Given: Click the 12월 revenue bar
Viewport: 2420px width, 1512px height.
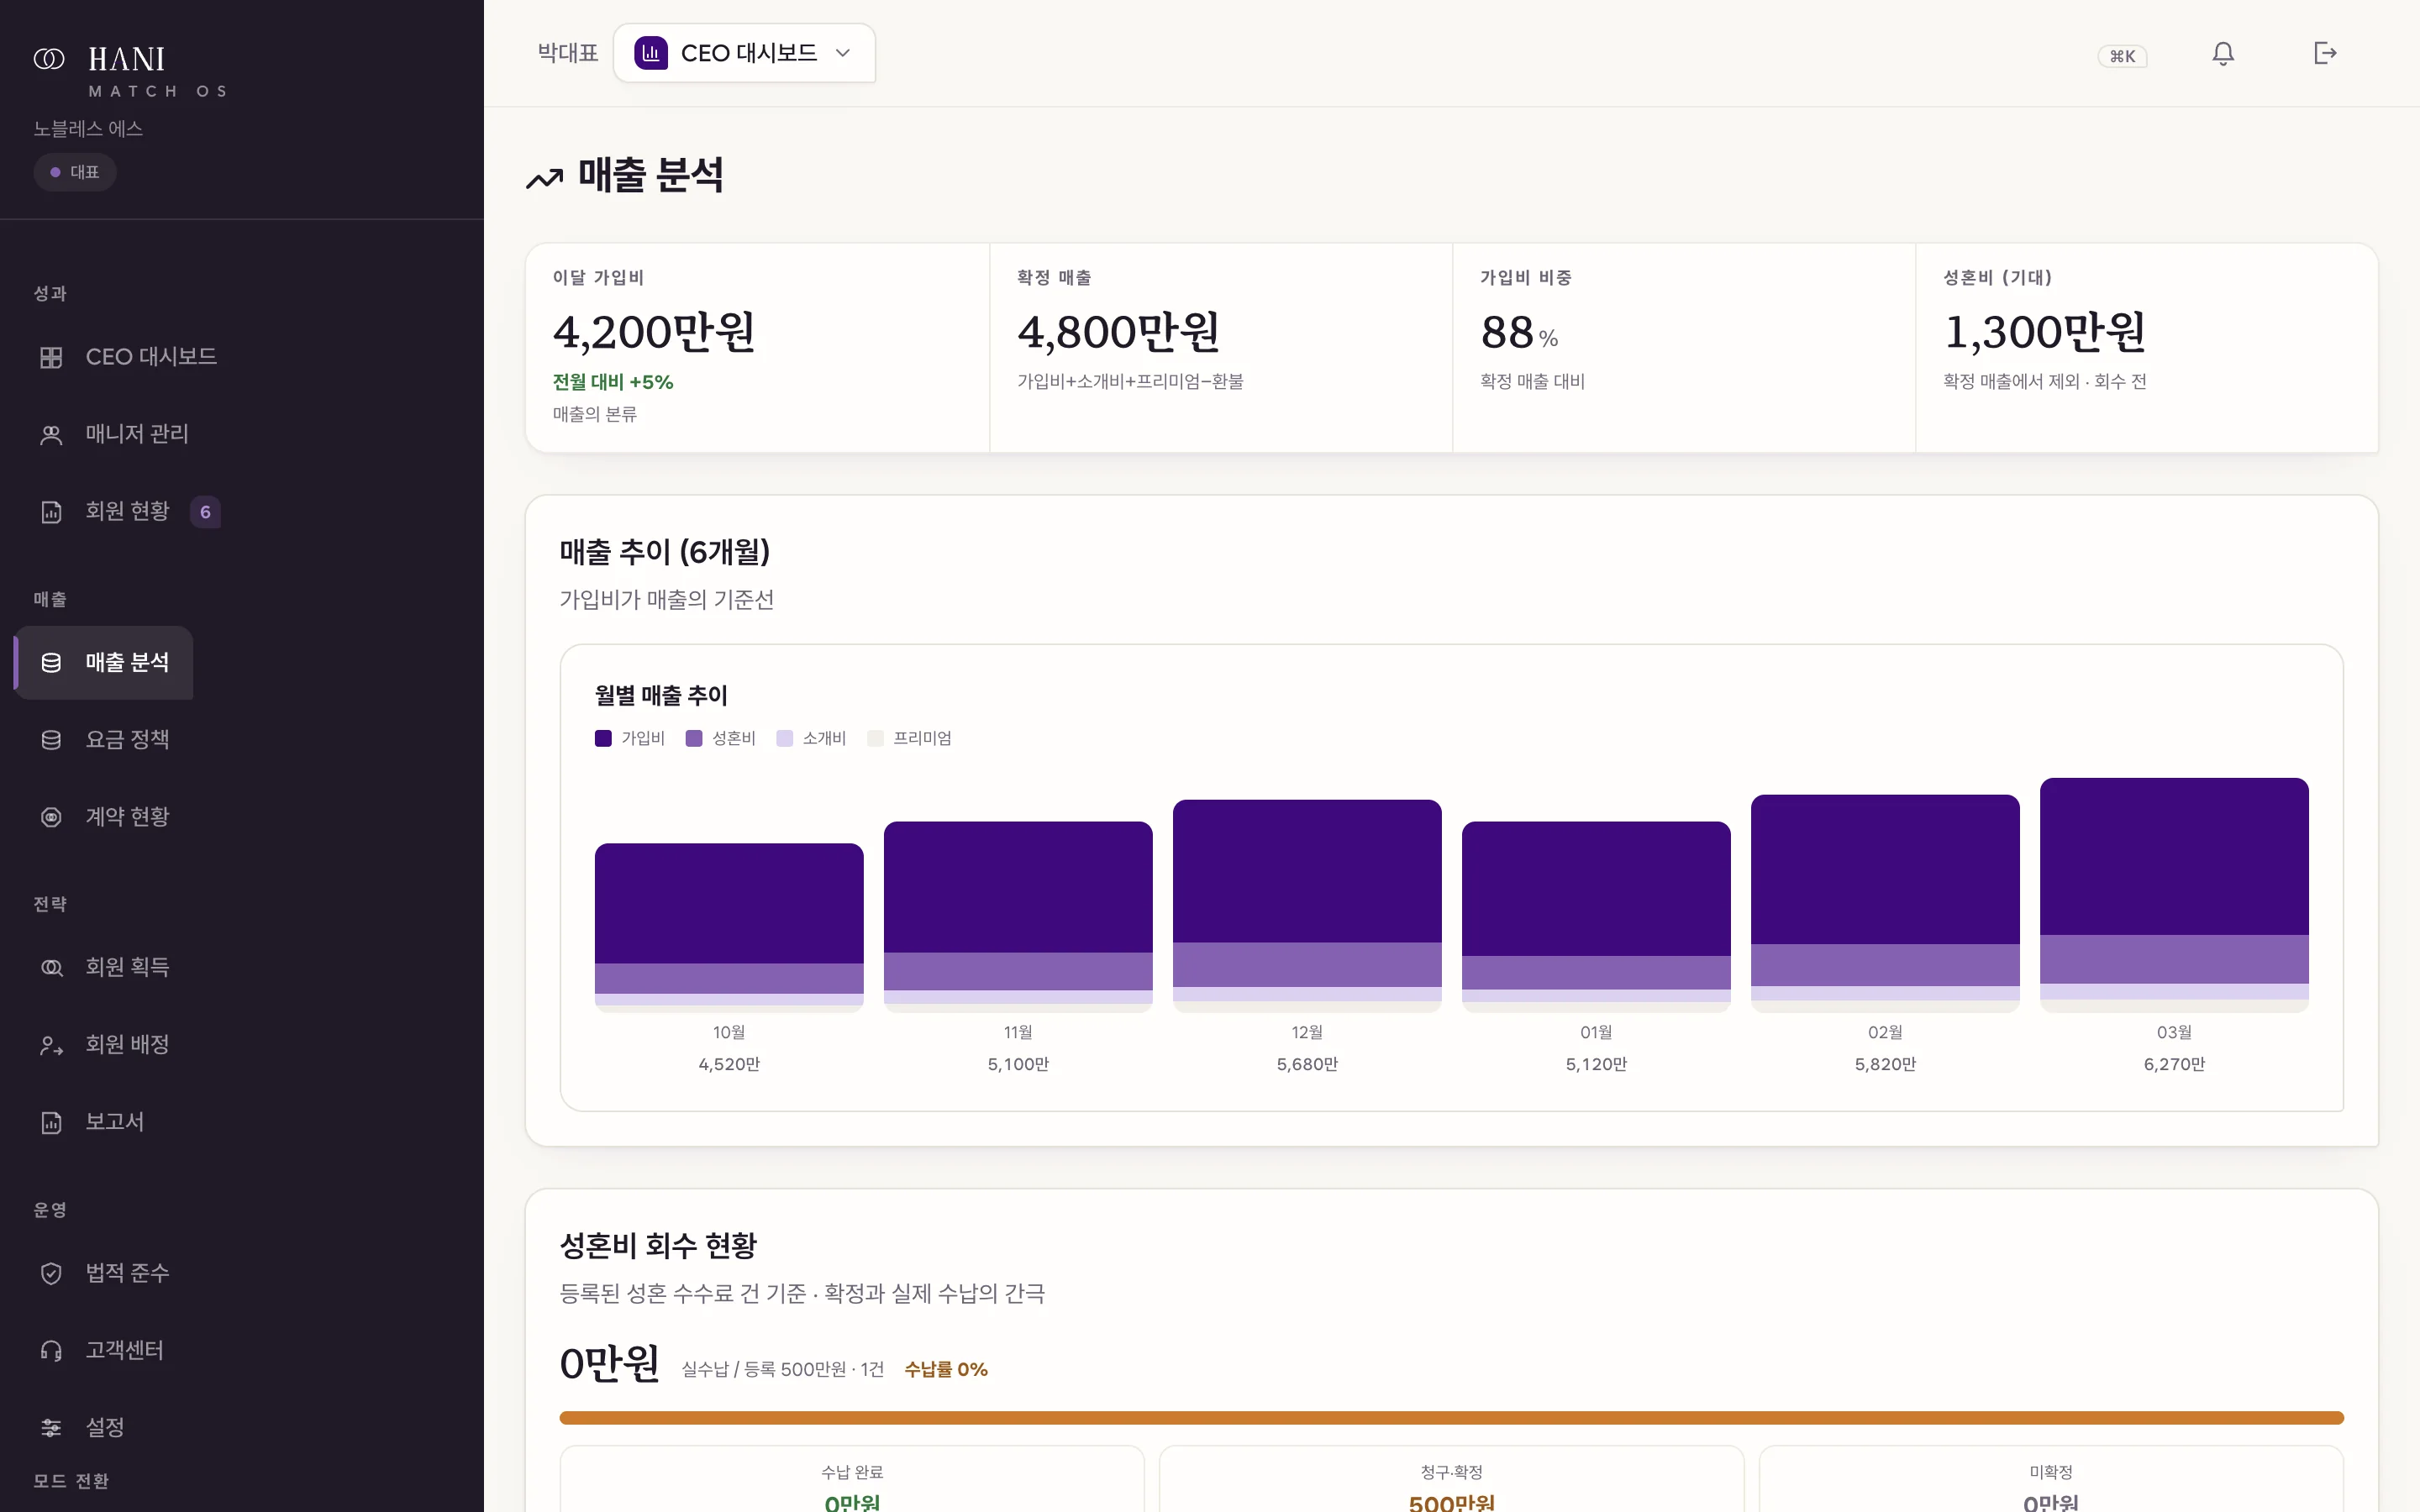Looking at the screenshot, I should 1307,905.
